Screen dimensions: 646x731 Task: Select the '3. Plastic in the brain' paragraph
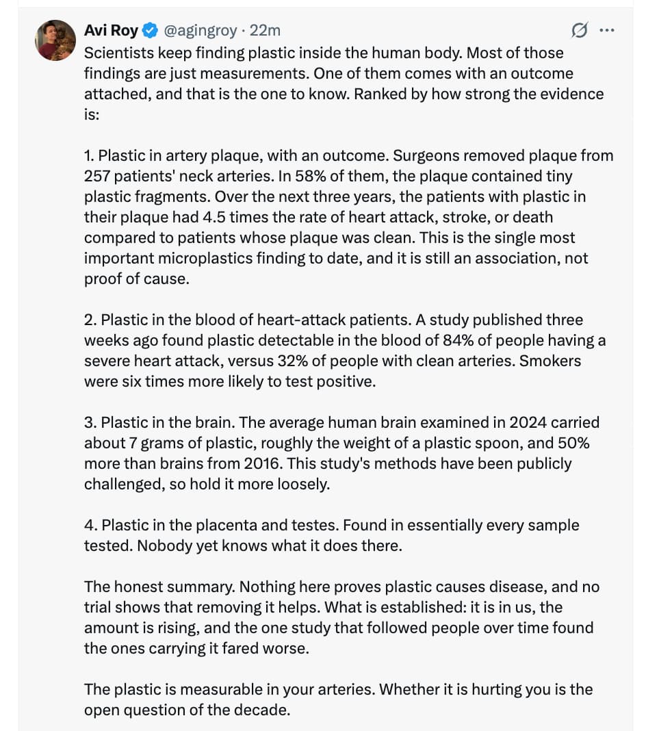click(x=341, y=453)
